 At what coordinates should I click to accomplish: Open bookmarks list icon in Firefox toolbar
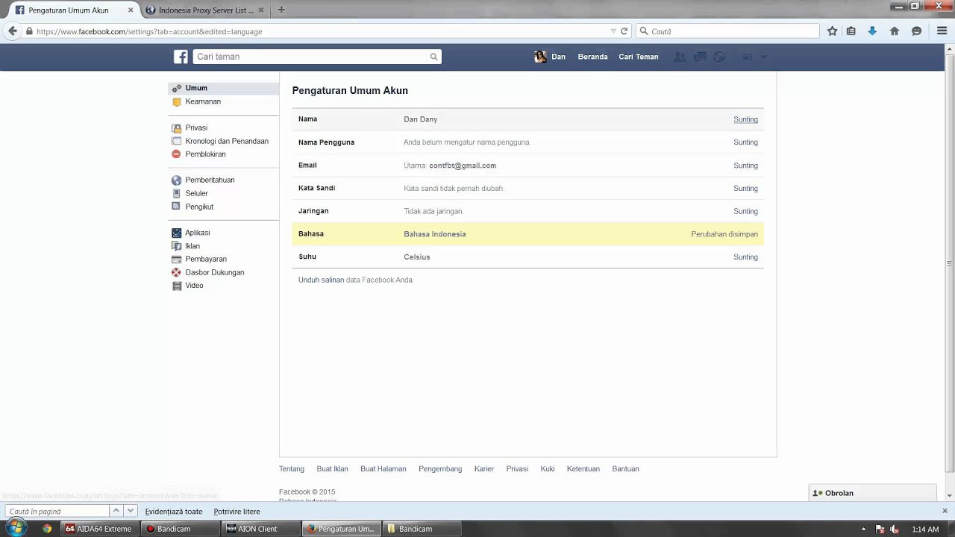click(x=851, y=31)
